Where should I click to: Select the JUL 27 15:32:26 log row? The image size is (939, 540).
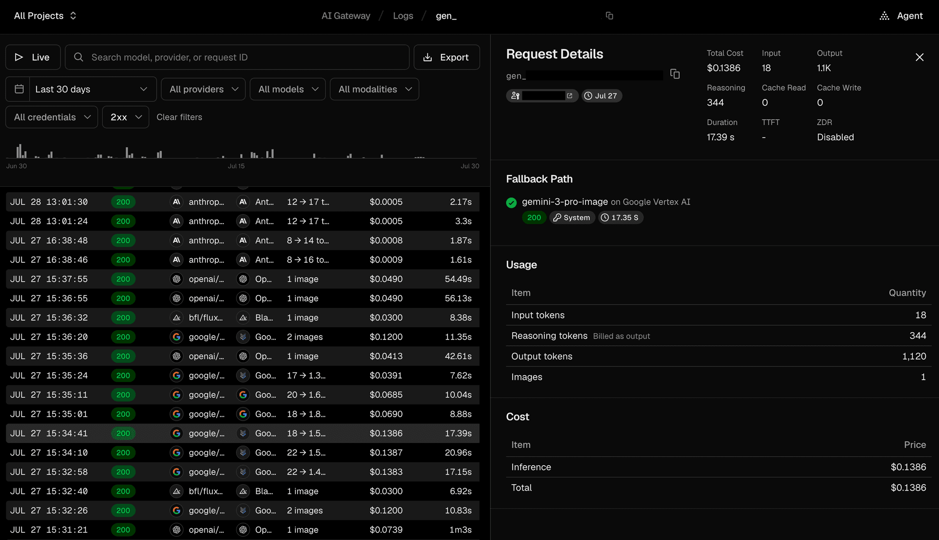[x=243, y=511]
